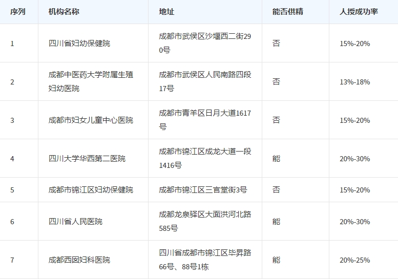Click sequence number 3
398x279 pixels.
pos(12,120)
